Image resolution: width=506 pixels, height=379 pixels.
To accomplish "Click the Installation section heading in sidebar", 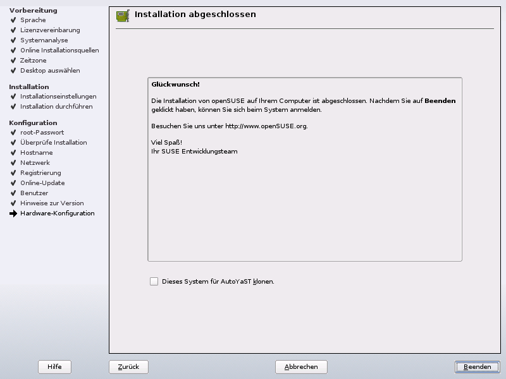I will tap(29, 87).
